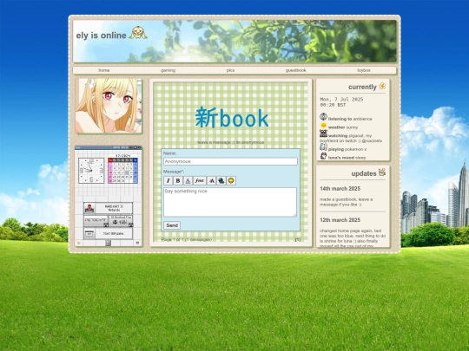
Task: Click the 'Mon, 7 Jul 2025' date text
Action: tap(341, 100)
